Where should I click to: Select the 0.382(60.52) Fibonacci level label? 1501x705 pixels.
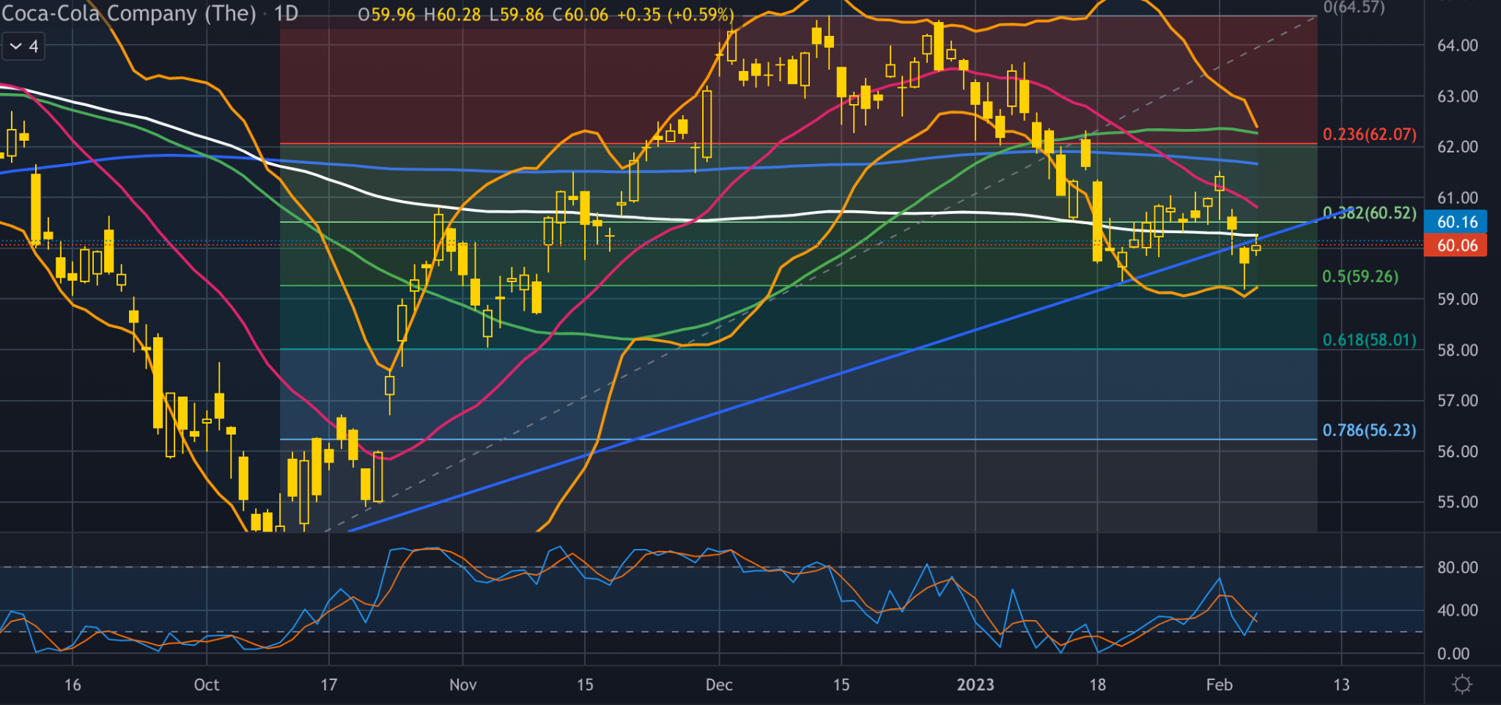pyautogui.click(x=1369, y=213)
